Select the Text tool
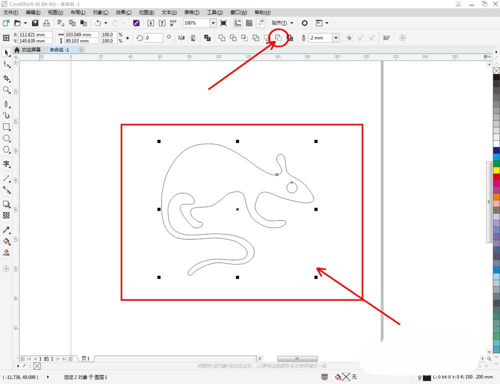Viewport: 500px width, 384px height. point(6,164)
